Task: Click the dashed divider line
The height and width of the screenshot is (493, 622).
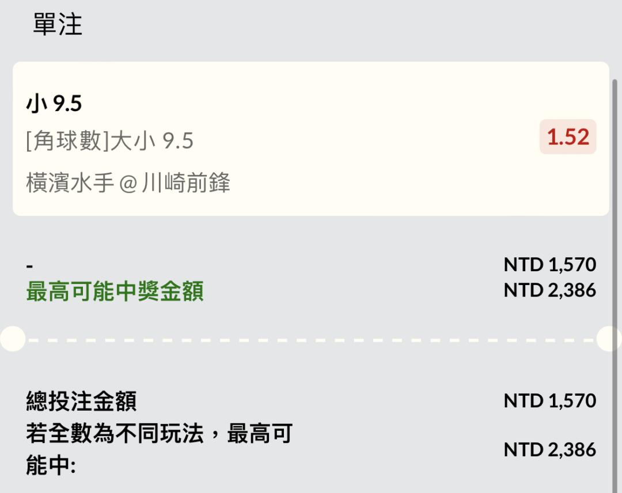Action: coord(311,340)
